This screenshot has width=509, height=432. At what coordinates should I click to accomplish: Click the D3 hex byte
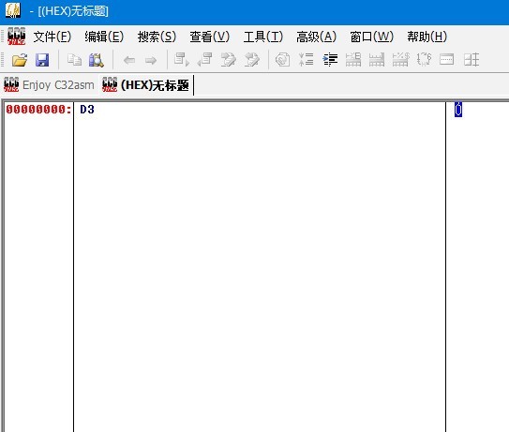(x=87, y=110)
